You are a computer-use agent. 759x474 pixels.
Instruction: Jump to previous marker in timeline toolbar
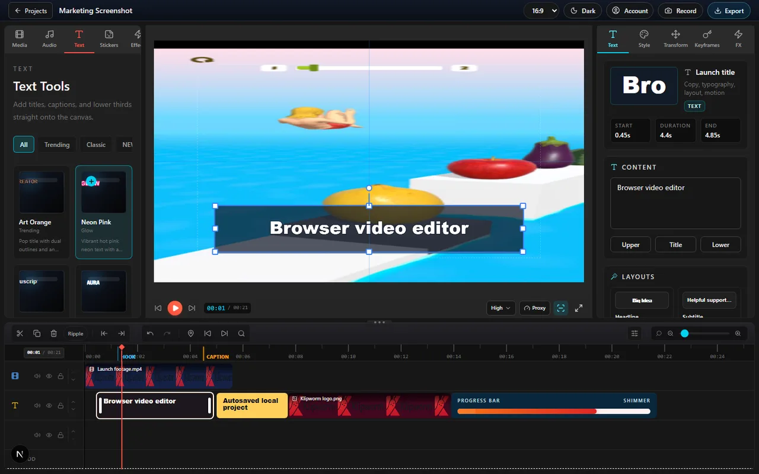point(208,334)
